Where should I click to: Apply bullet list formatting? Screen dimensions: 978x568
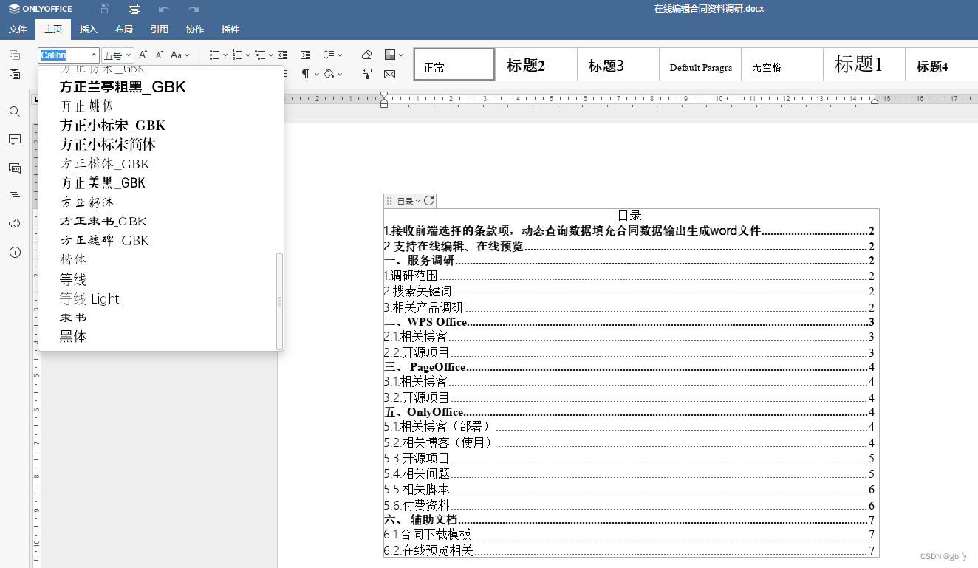coord(213,55)
